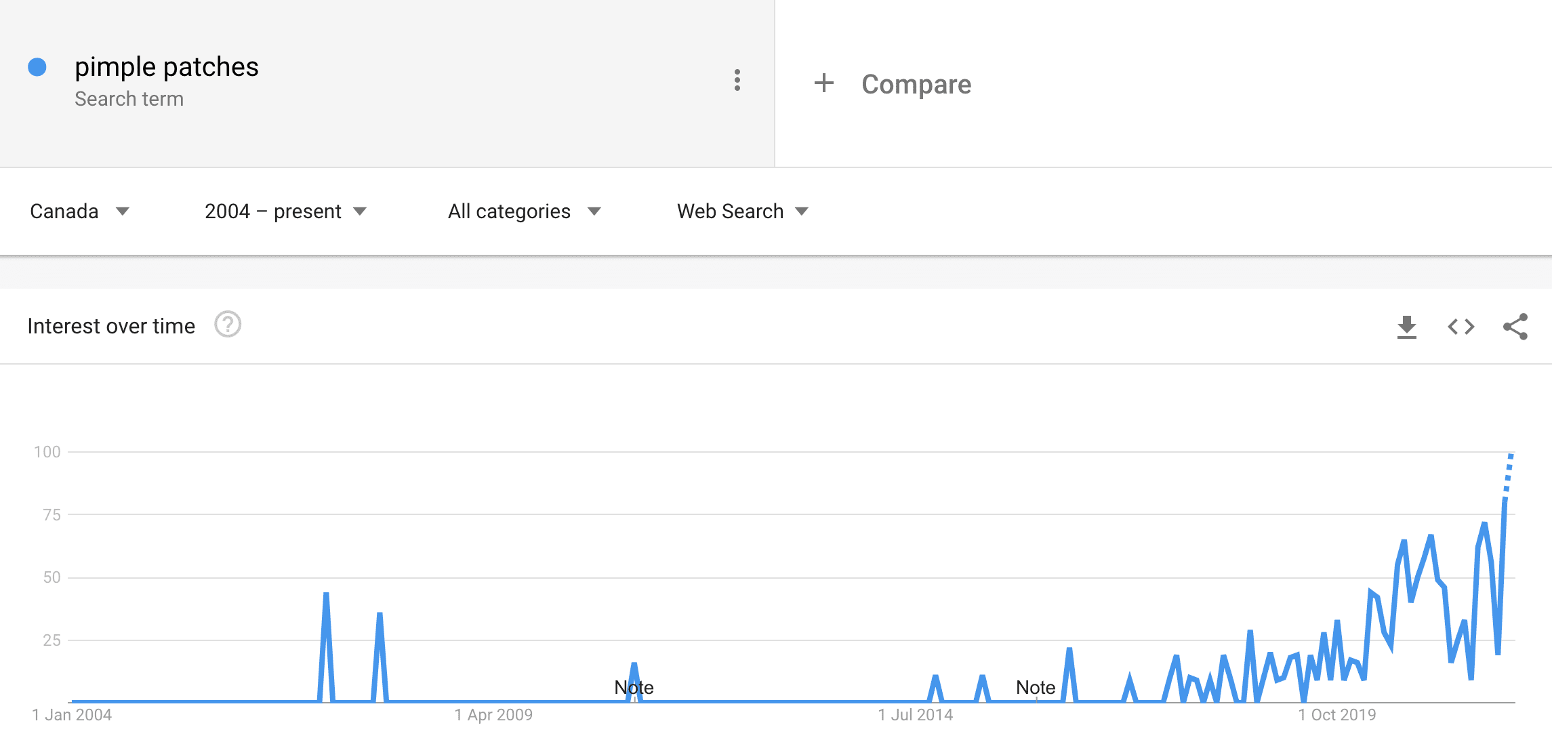
Task: Click the plus icon next to Compare
Action: click(824, 83)
